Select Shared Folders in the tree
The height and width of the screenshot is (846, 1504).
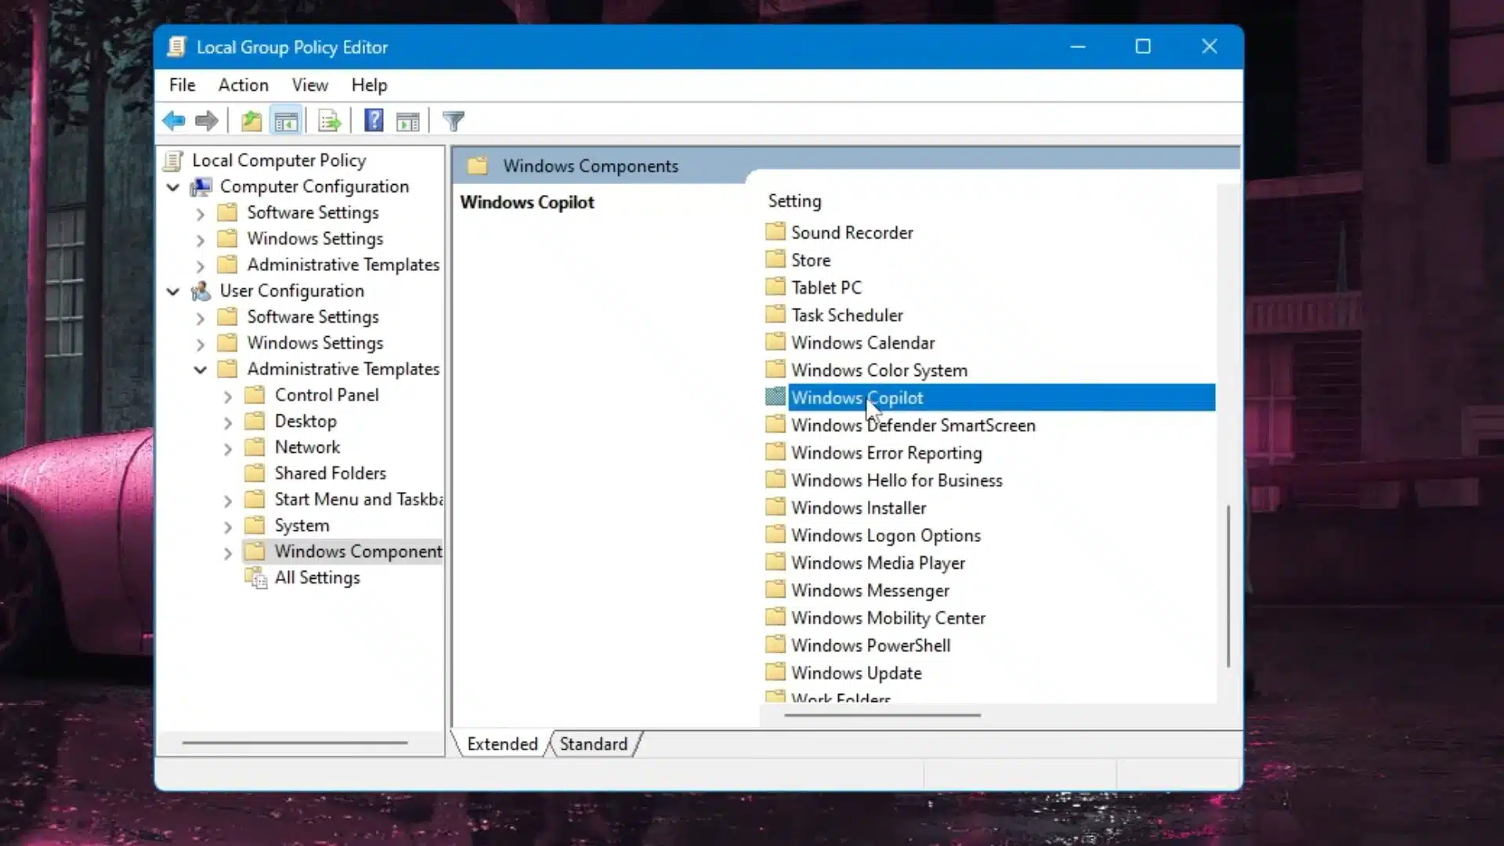pos(331,473)
